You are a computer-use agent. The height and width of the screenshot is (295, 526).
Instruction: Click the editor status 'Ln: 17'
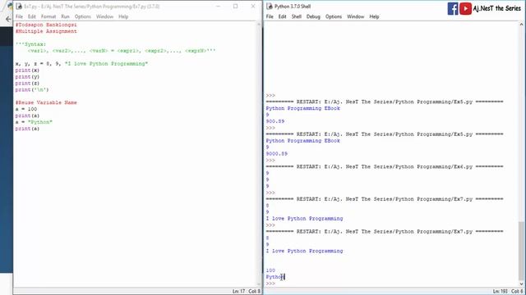[x=238, y=292]
